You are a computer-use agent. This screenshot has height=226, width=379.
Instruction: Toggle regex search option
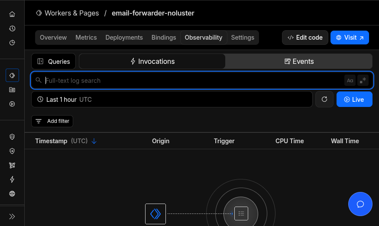click(x=363, y=80)
